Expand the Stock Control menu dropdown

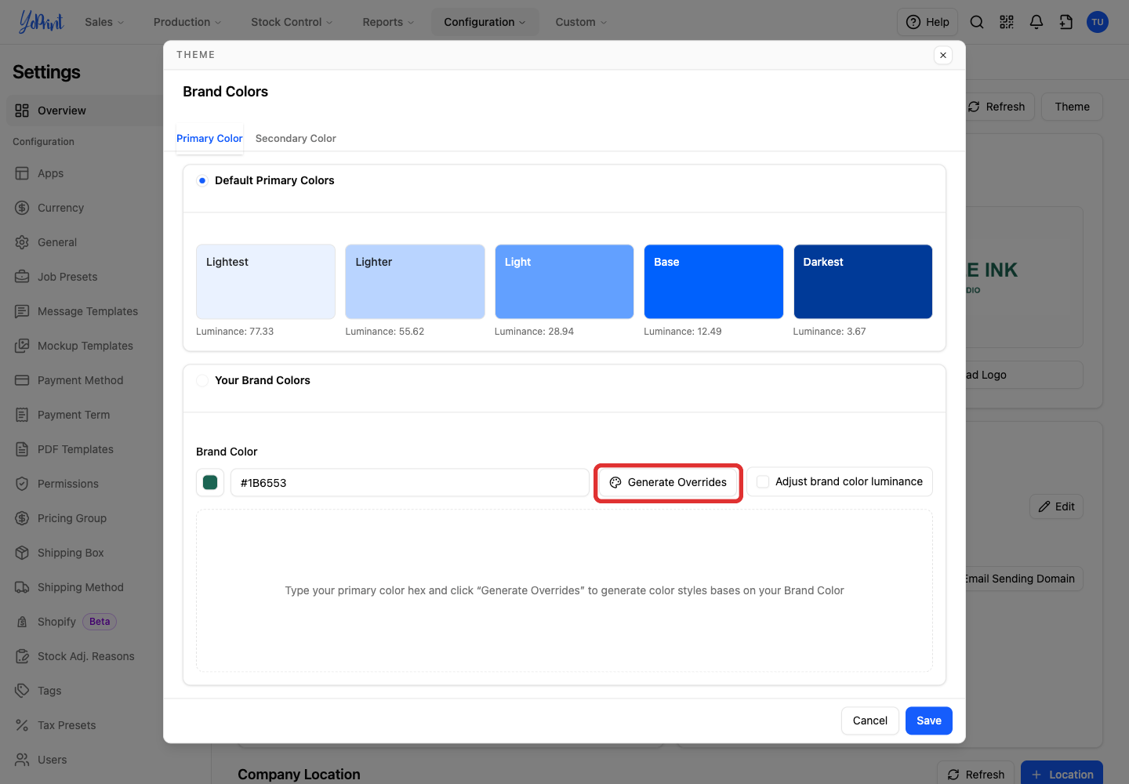(x=292, y=22)
